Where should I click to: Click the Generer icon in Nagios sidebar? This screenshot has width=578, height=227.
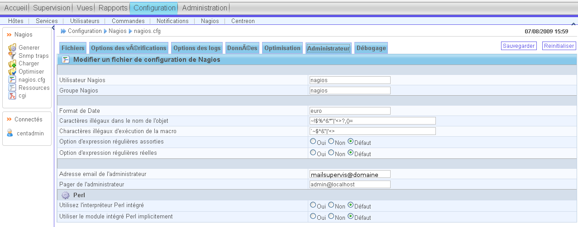[x=12, y=47]
